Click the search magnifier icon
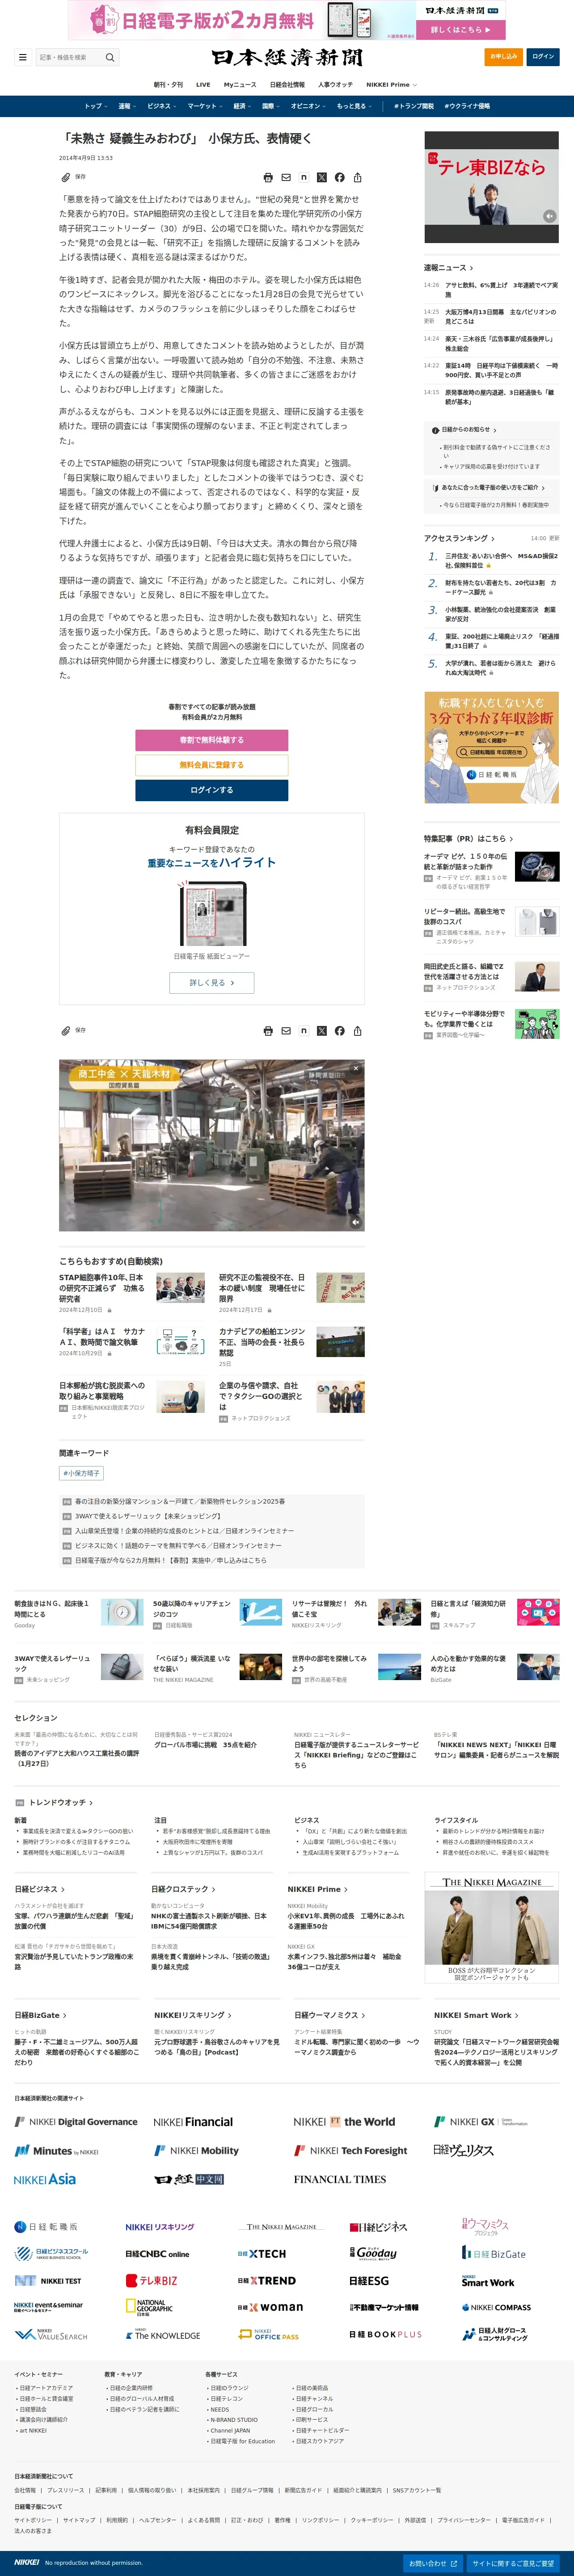This screenshot has width=574, height=2576. (x=110, y=57)
